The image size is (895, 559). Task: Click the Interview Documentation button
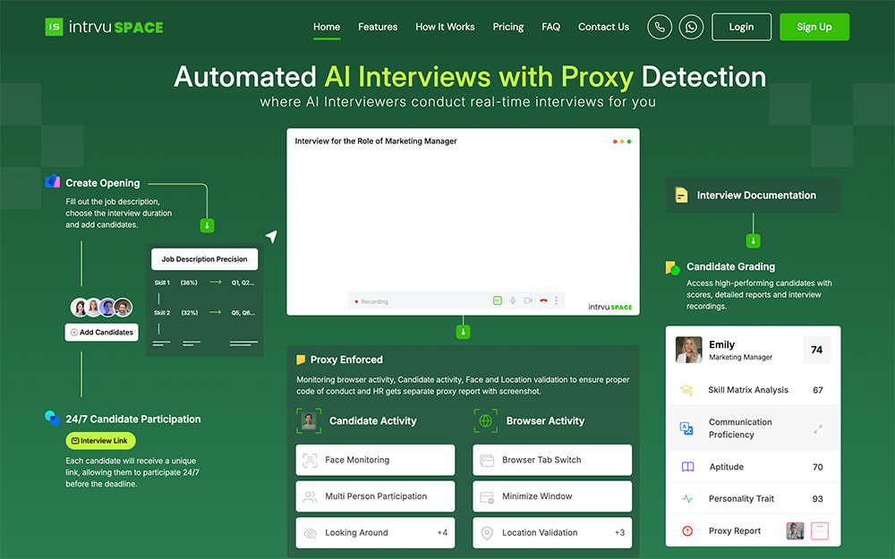pos(753,195)
